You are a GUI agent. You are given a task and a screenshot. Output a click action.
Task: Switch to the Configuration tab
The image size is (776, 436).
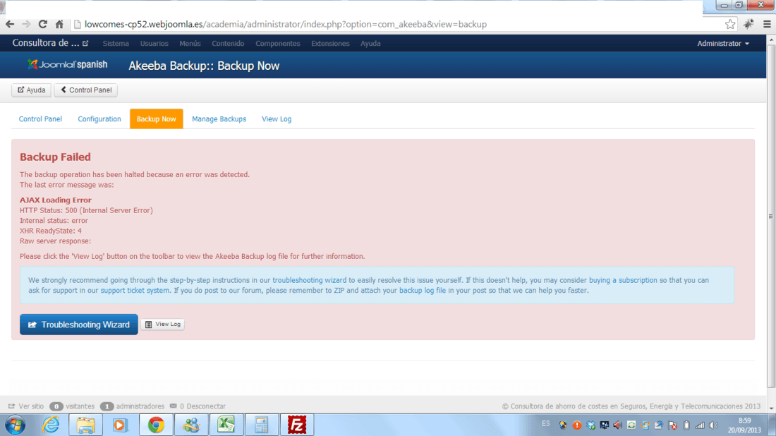pyautogui.click(x=99, y=119)
